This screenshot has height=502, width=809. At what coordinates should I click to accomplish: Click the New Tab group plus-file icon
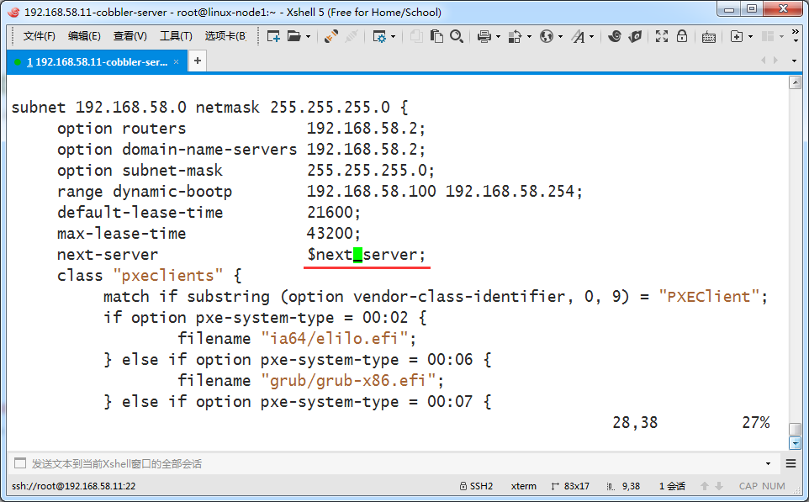737,36
